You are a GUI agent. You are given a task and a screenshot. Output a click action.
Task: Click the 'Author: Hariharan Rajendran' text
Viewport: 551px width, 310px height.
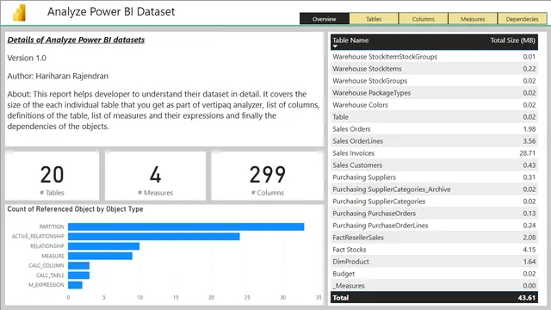58,76
